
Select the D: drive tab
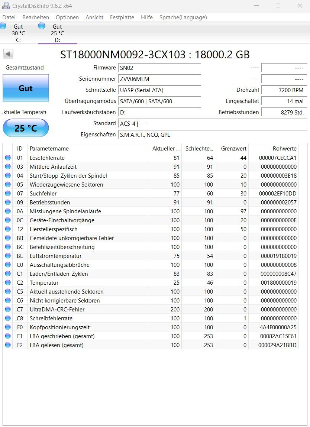(x=57, y=33)
